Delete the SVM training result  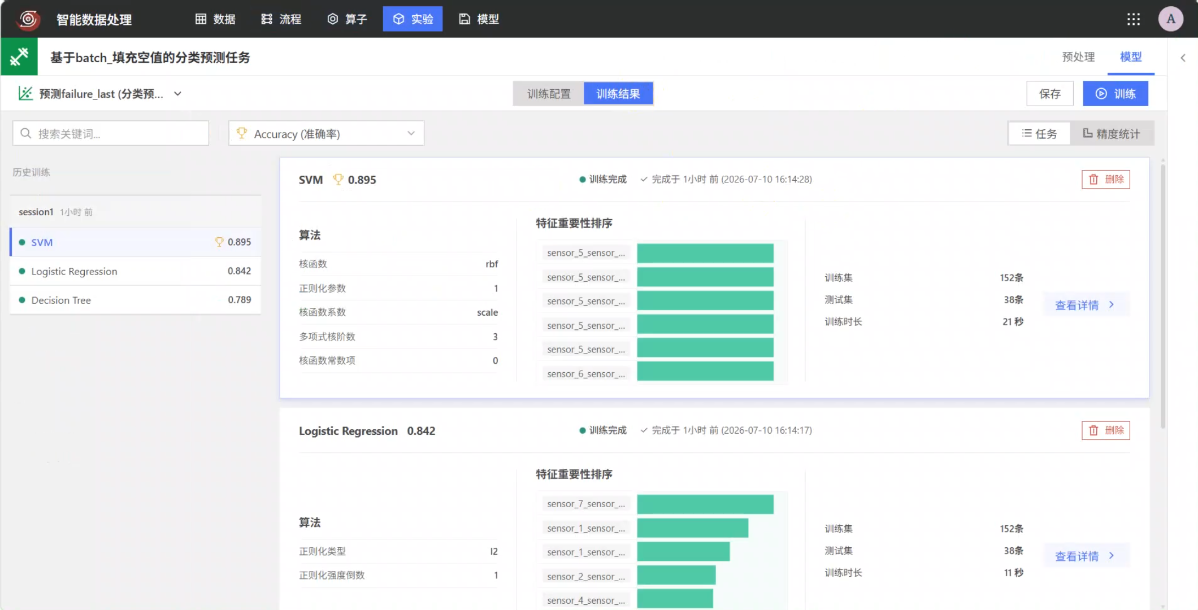(1105, 179)
